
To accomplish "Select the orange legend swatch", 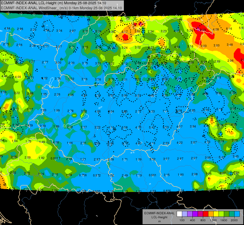I will click(x=211, y=214).
